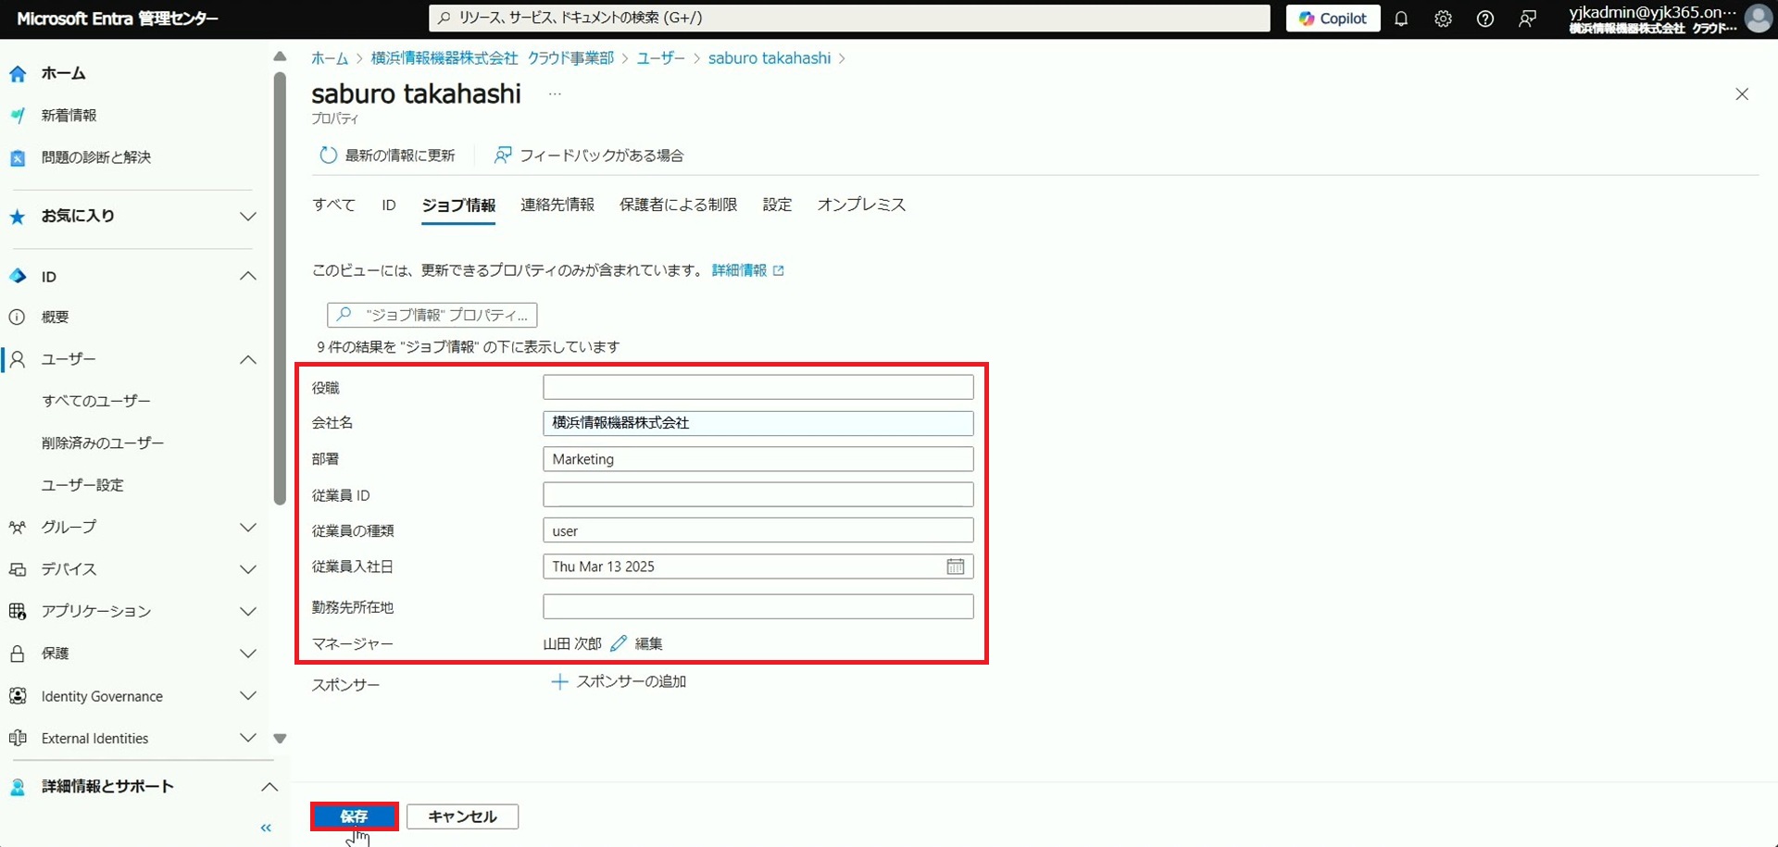Collapse the sidebar with double chevron

pyautogui.click(x=266, y=828)
